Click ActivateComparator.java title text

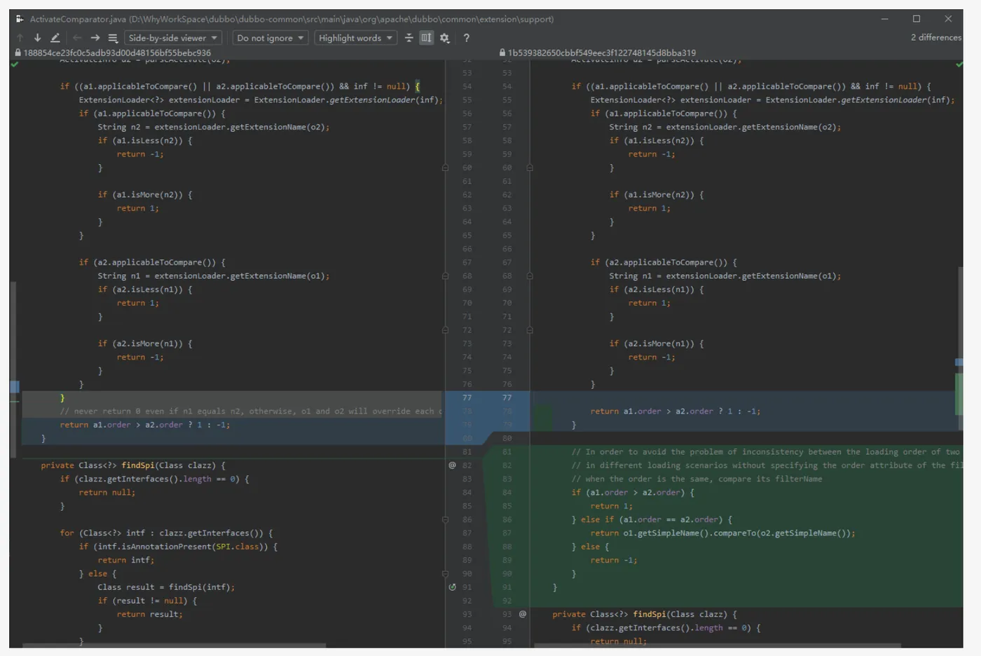point(78,19)
